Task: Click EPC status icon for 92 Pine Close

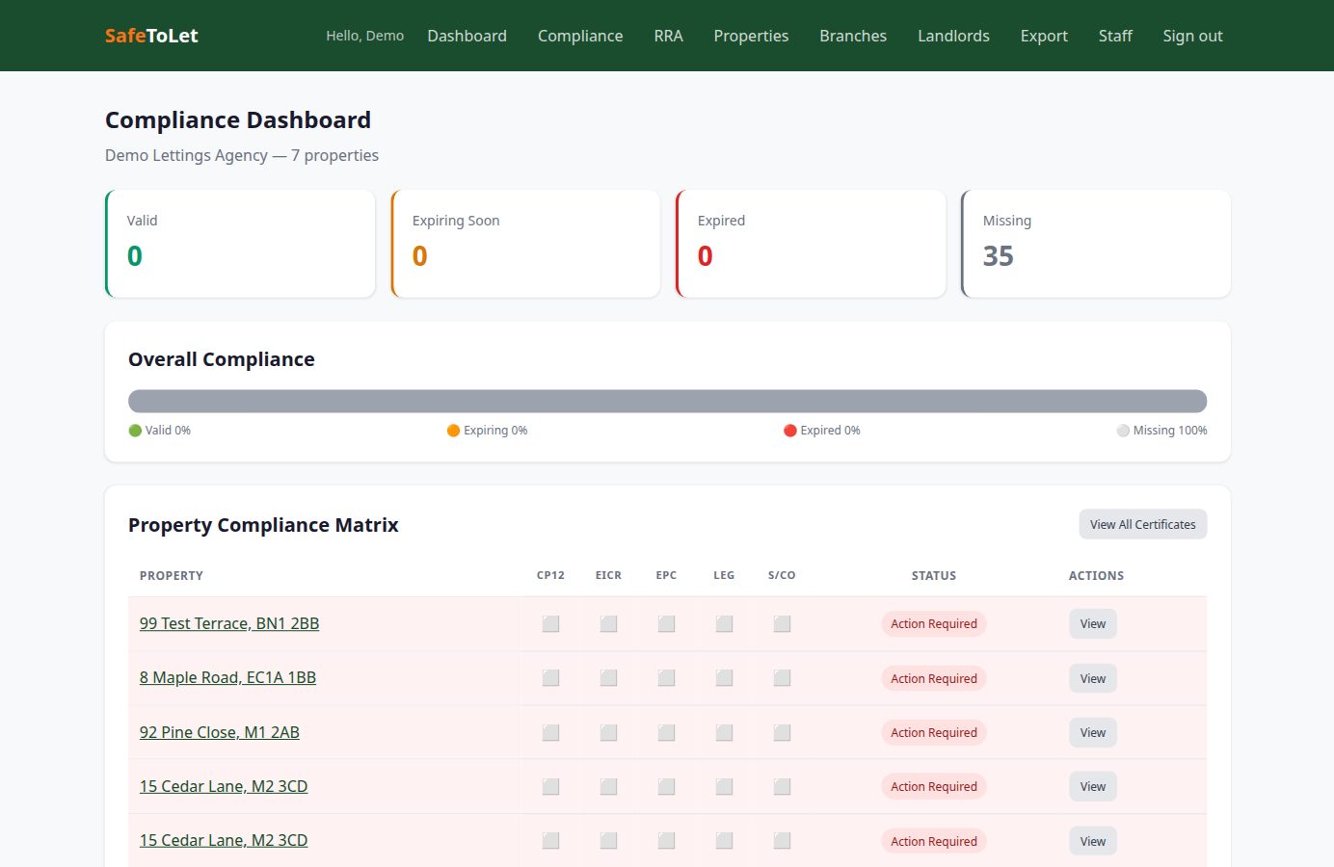Action: [x=666, y=733]
